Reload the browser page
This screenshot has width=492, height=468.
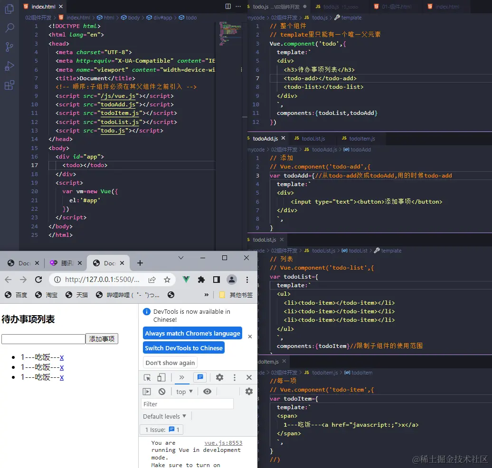38,280
